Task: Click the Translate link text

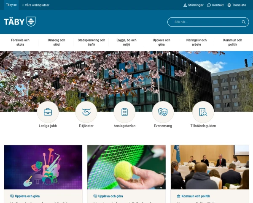Action: [x=239, y=5]
